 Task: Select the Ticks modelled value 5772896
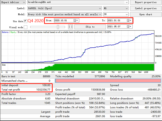[x=100, y=76]
